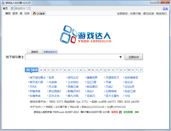Click the 游戏达人 YXDR.com logo

pyautogui.click(x=85, y=34)
